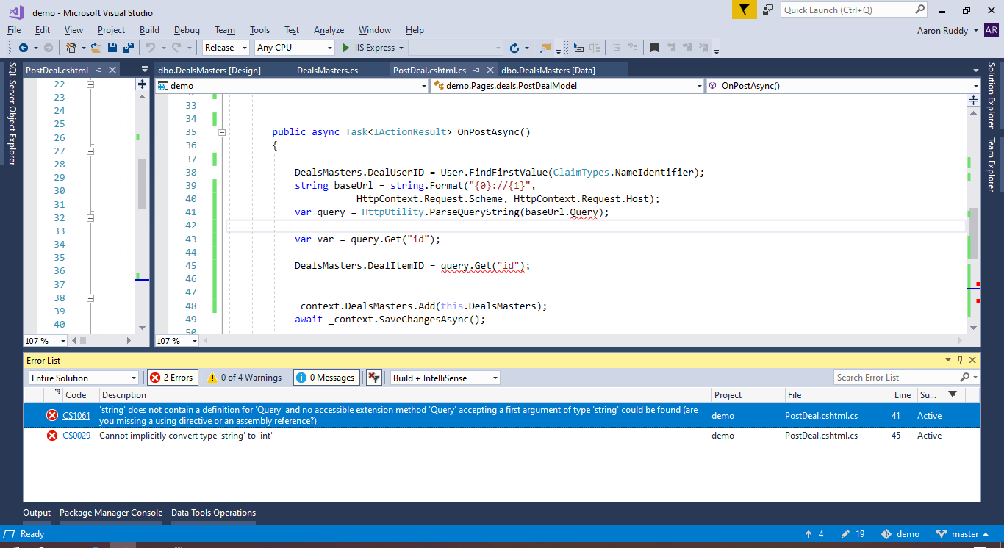Open the Solution Explorer side tab

click(991, 95)
